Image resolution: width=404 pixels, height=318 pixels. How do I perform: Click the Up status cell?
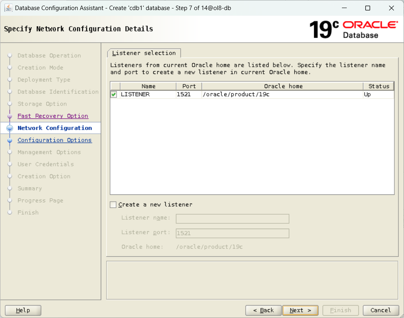coord(379,95)
